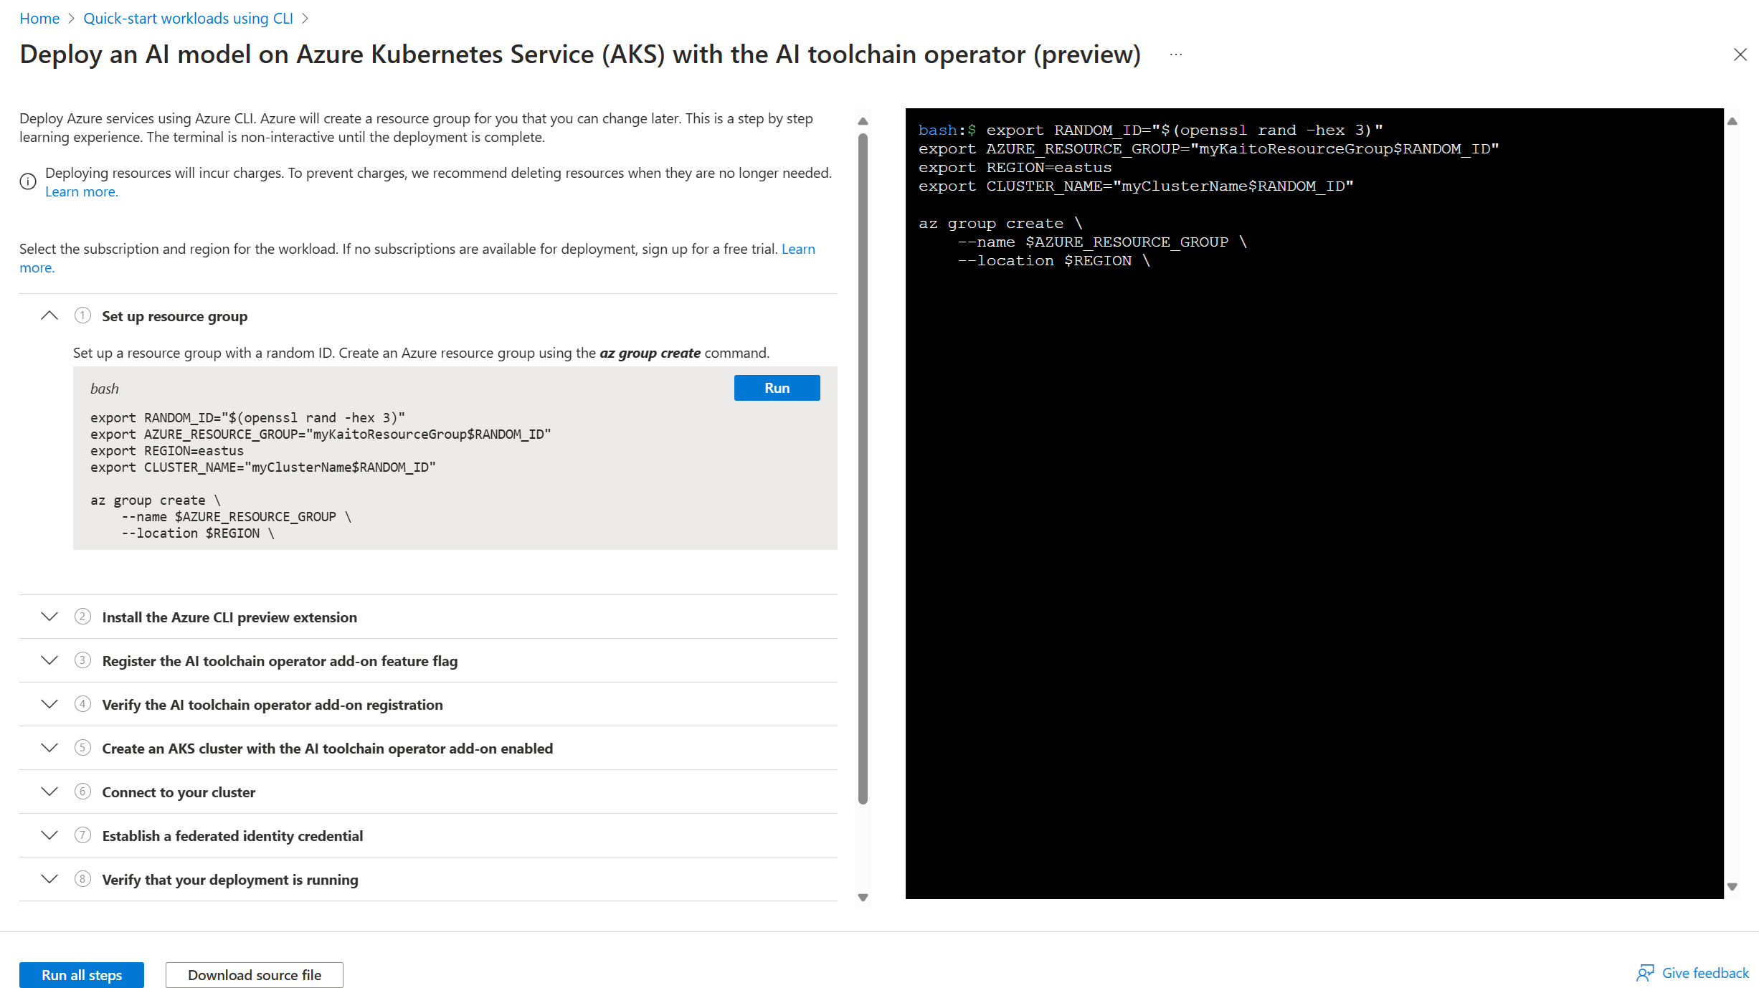Go to Home breadcrumb
Viewport: 1759px width, 988px height.
pos(39,18)
